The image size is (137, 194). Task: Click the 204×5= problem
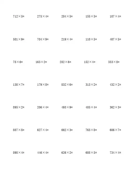pyautogui.click(x=67, y=16)
